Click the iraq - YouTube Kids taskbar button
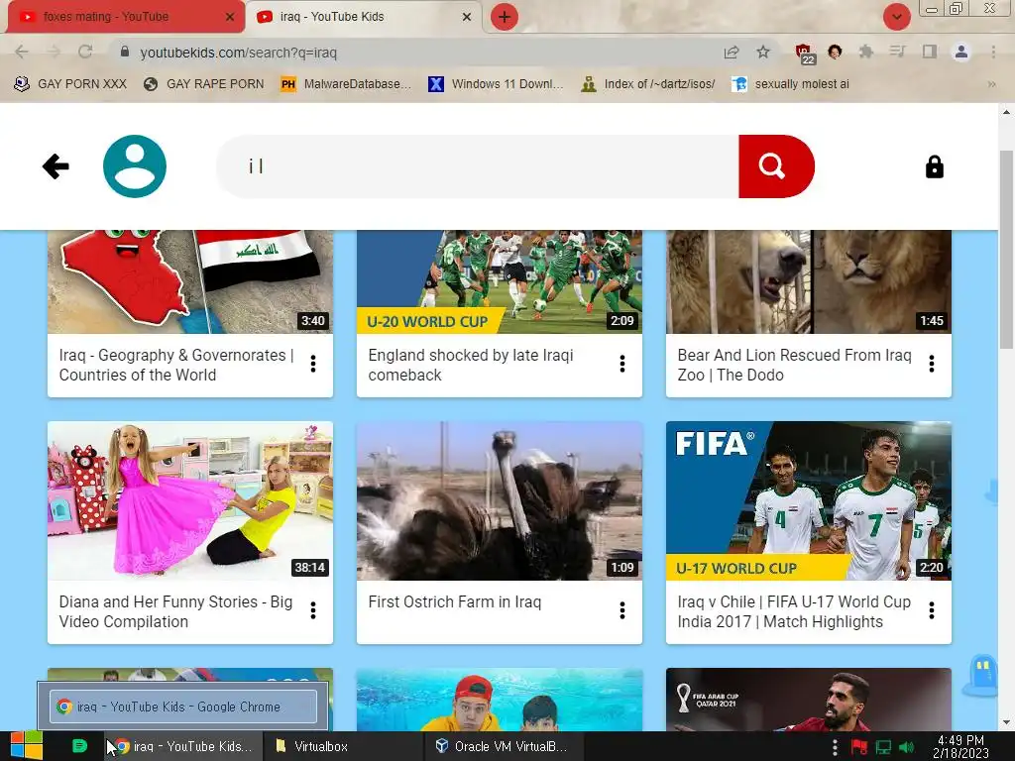The image size is (1015, 761). tap(185, 746)
